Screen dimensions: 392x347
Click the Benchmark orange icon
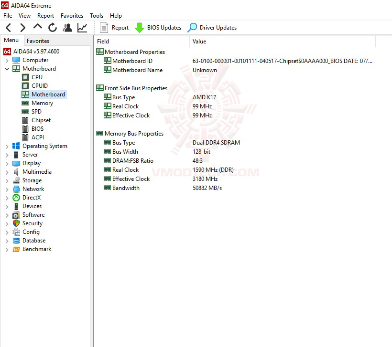pos(16,249)
